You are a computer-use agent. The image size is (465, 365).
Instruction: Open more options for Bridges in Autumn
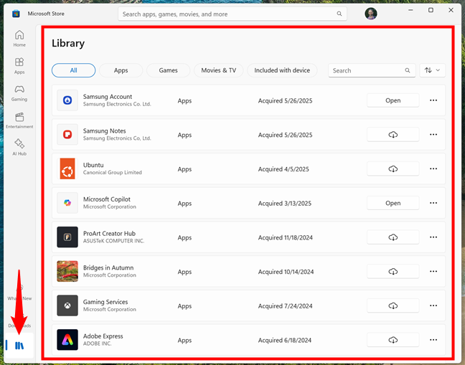(433, 271)
